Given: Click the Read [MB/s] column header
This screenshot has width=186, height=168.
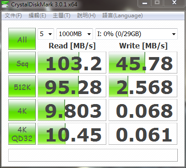Looking at the screenshot, I should [72, 46].
